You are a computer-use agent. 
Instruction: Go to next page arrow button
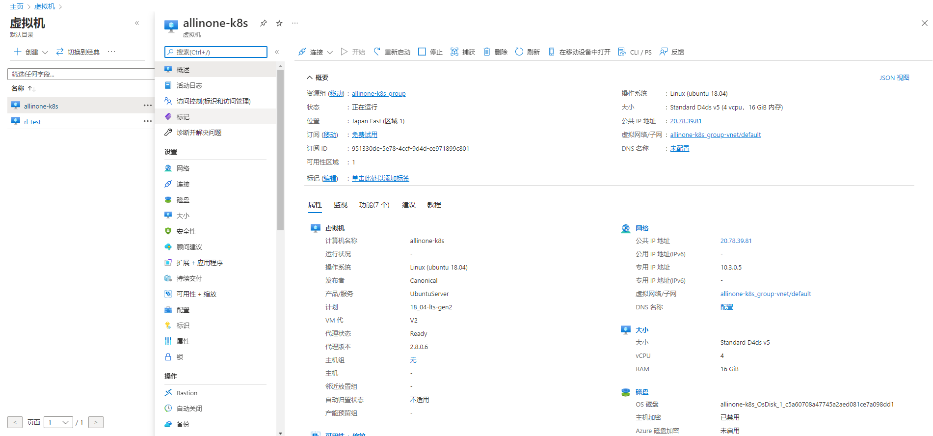96,422
